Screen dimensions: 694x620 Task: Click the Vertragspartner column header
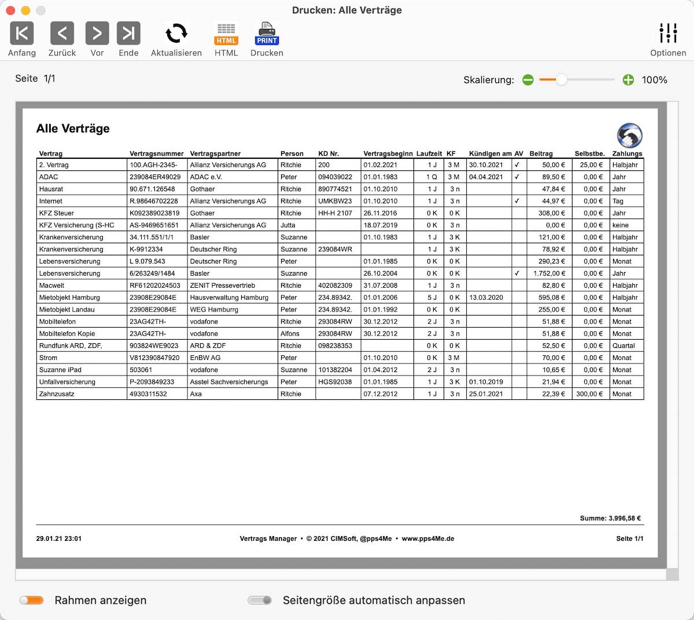[x=215, y=154]
